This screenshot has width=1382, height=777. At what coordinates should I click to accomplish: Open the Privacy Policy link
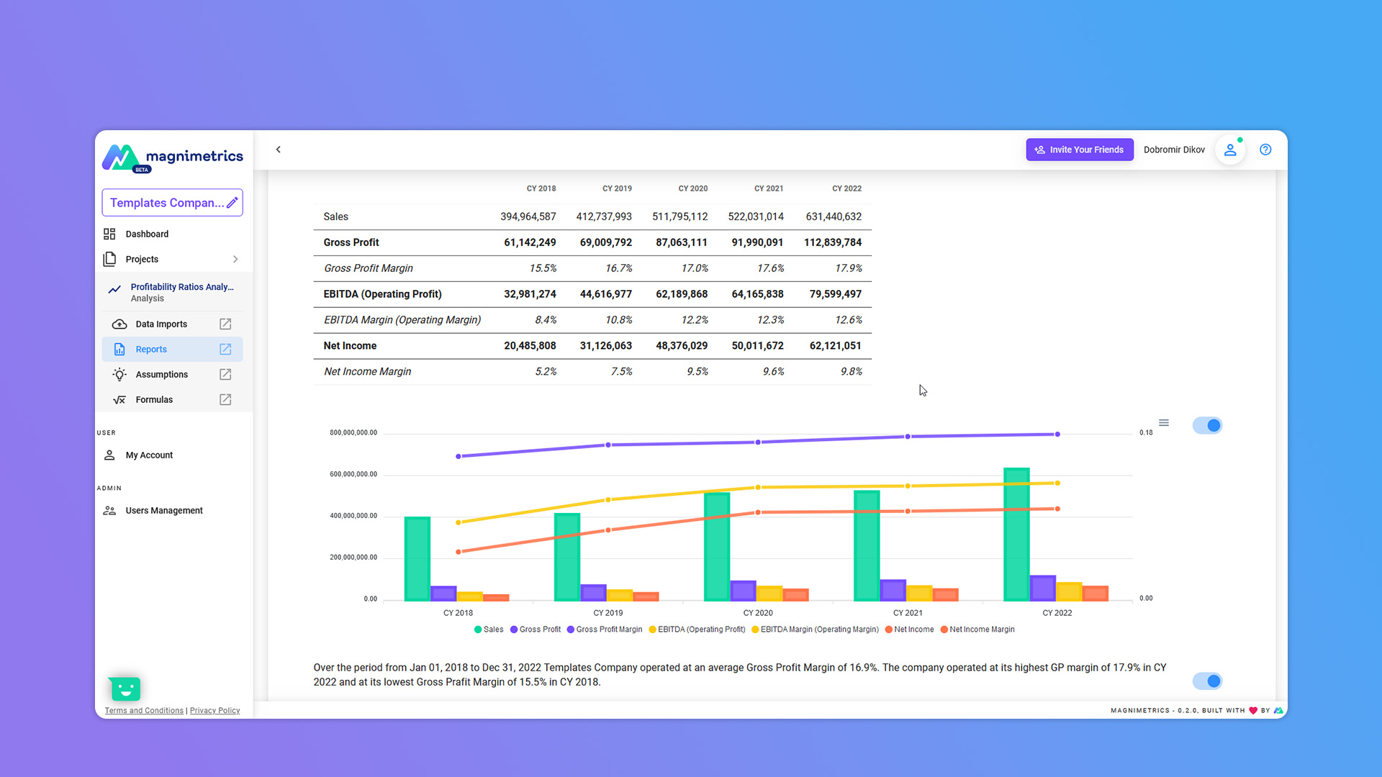pyautogui.click(x=214, y=710)
